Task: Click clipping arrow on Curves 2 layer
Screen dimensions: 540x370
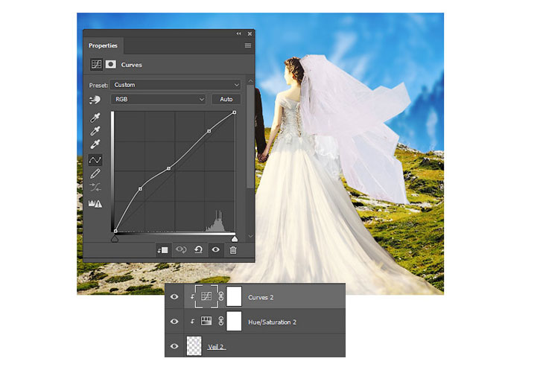Action: [192, 297]
